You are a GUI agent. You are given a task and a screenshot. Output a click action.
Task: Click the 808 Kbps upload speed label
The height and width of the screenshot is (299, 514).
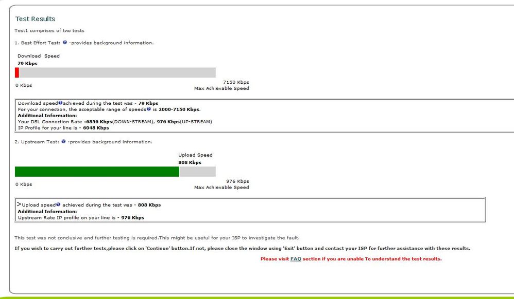click(x=190, y=162)
